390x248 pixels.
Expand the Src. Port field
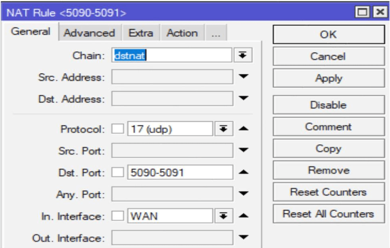click(244, 151)
